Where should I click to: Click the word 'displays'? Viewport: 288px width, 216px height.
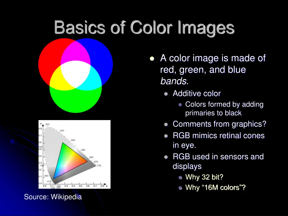coord(187,166)
